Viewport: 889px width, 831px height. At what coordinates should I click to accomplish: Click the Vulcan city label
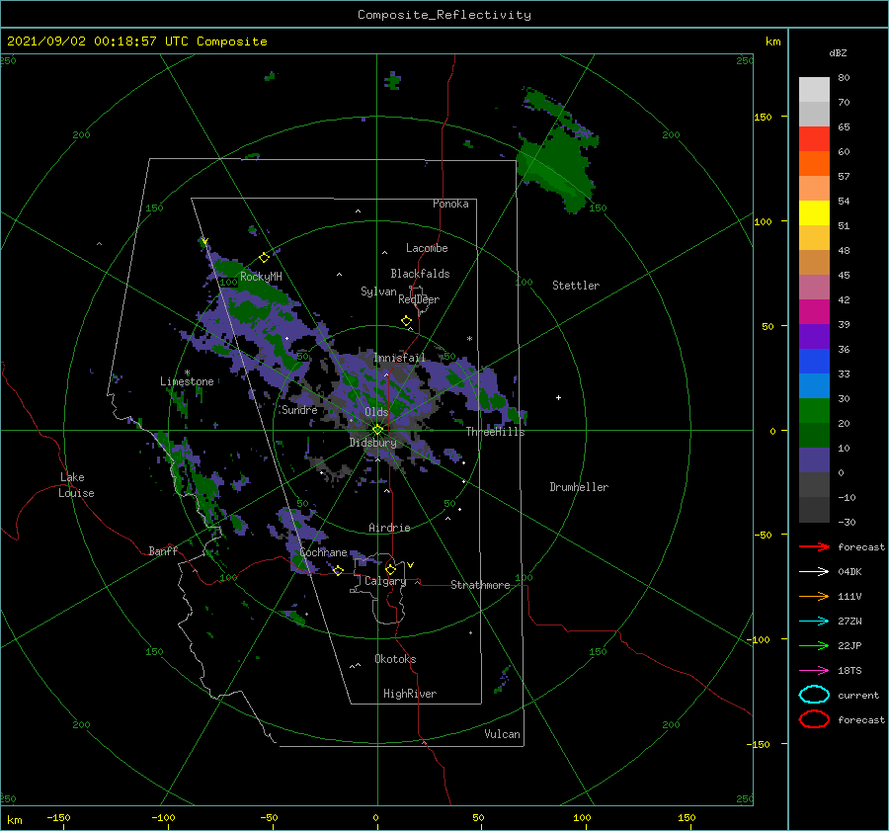pyautogui.click(x=503, y=734)
